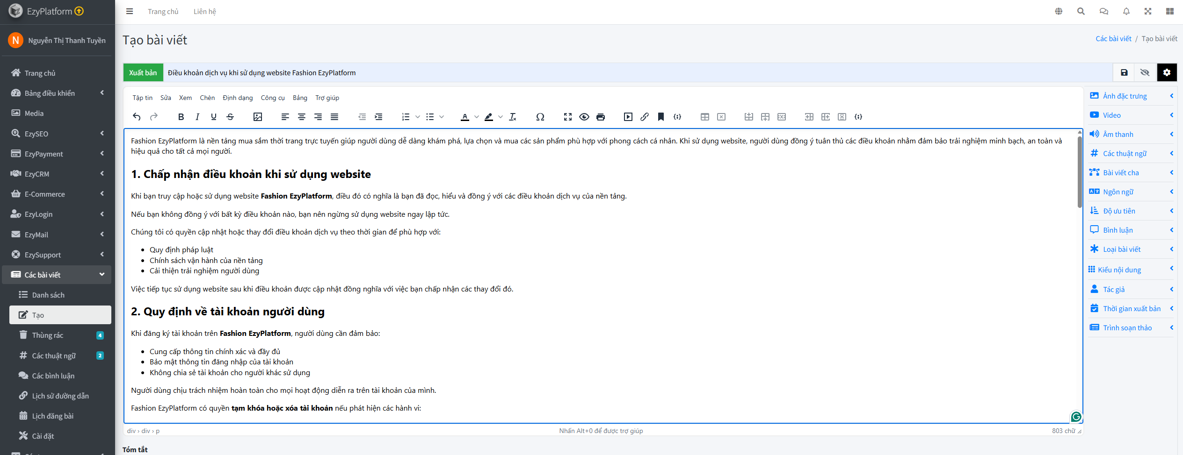Click the special character Omega icon
1183x455 pixels.
point(540,117)
